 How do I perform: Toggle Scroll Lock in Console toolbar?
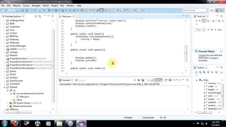pos(152,80)
